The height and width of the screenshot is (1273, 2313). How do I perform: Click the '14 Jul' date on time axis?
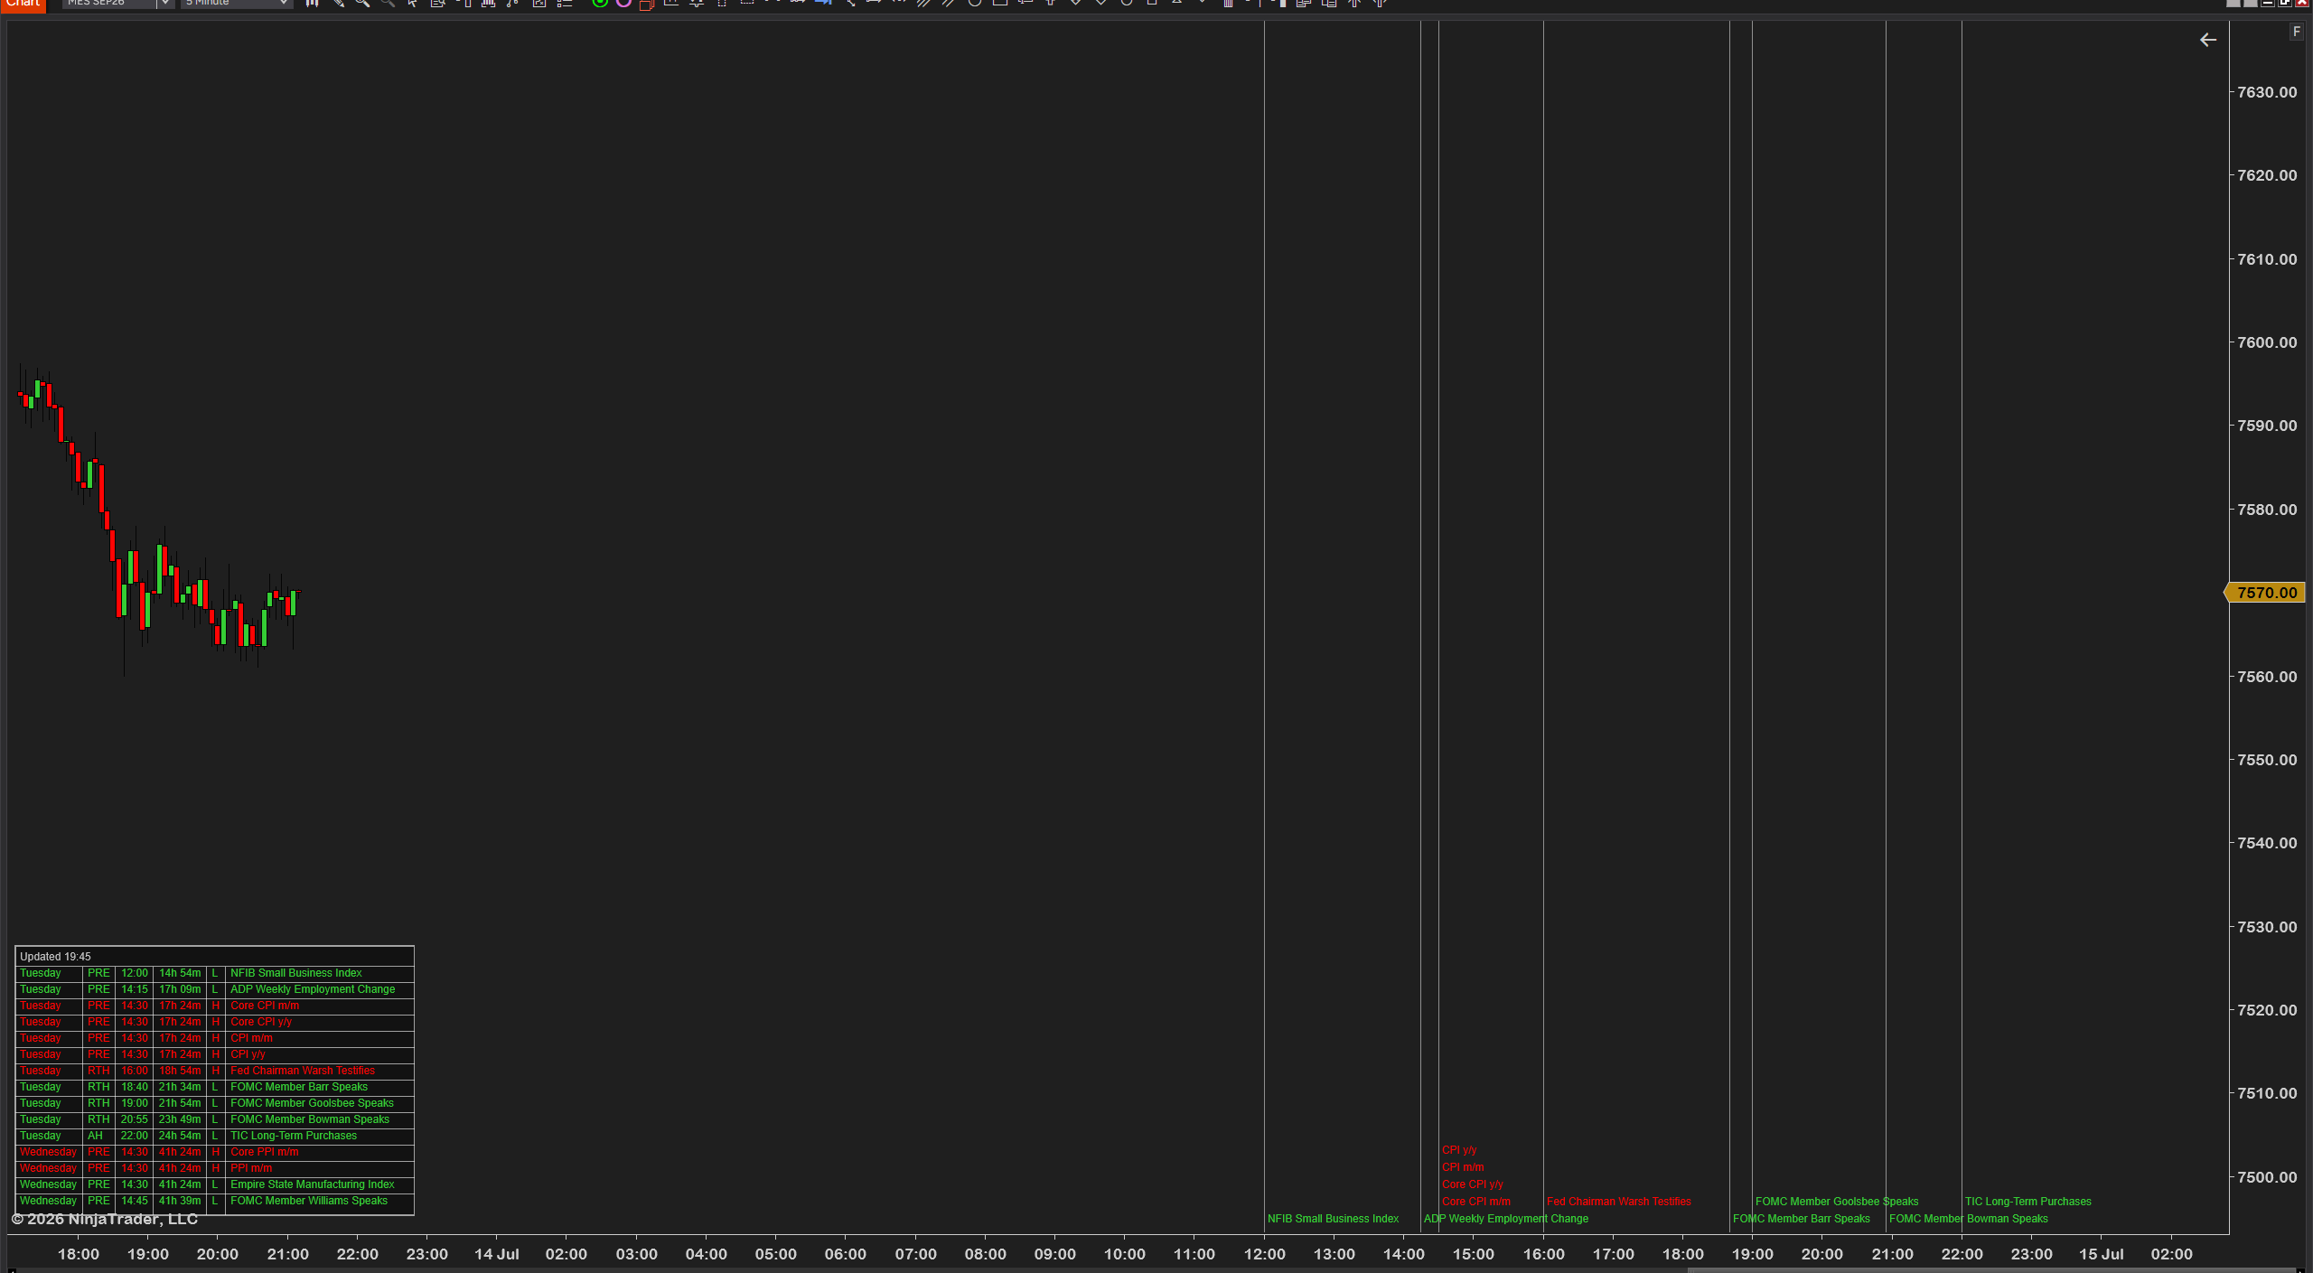click(x=497, y=1254)
